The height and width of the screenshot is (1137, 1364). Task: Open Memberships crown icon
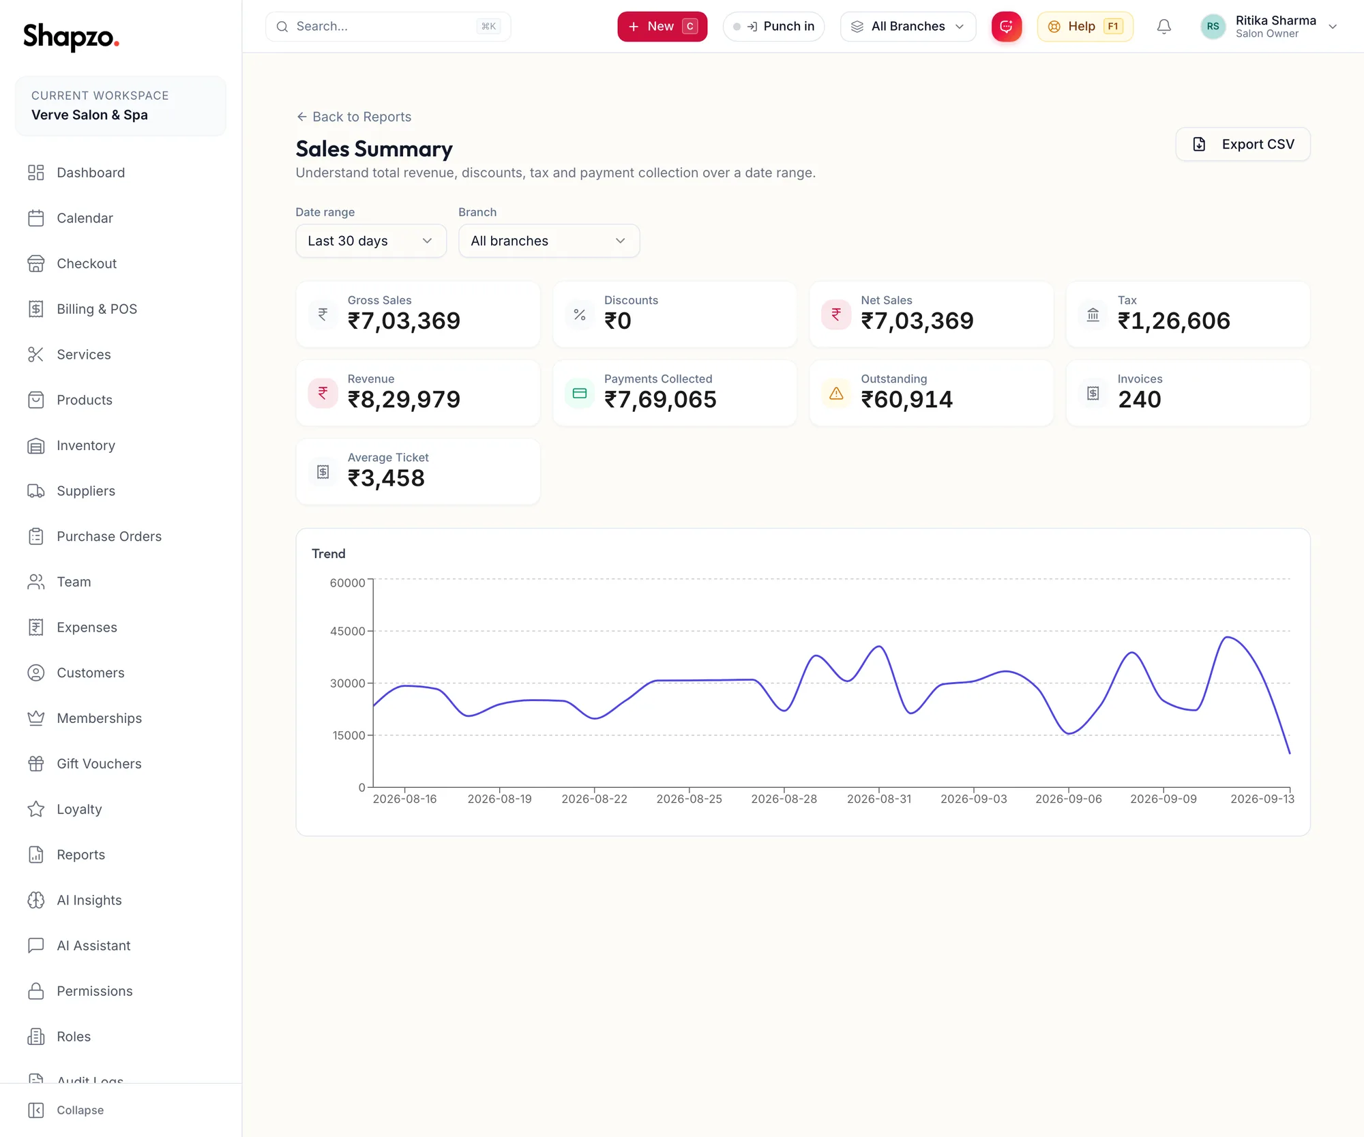pos(35,718)
